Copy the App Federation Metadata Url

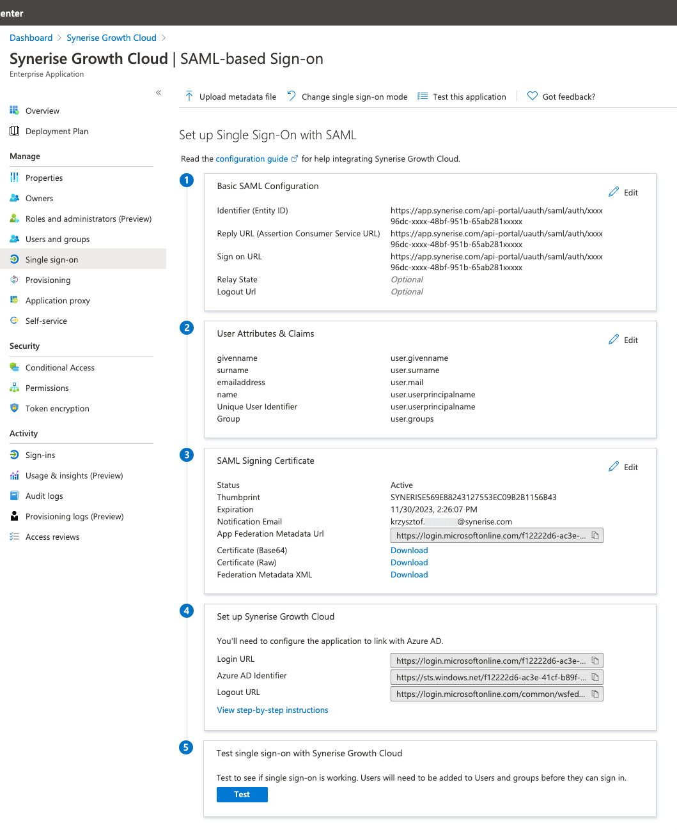click(595, 535)
